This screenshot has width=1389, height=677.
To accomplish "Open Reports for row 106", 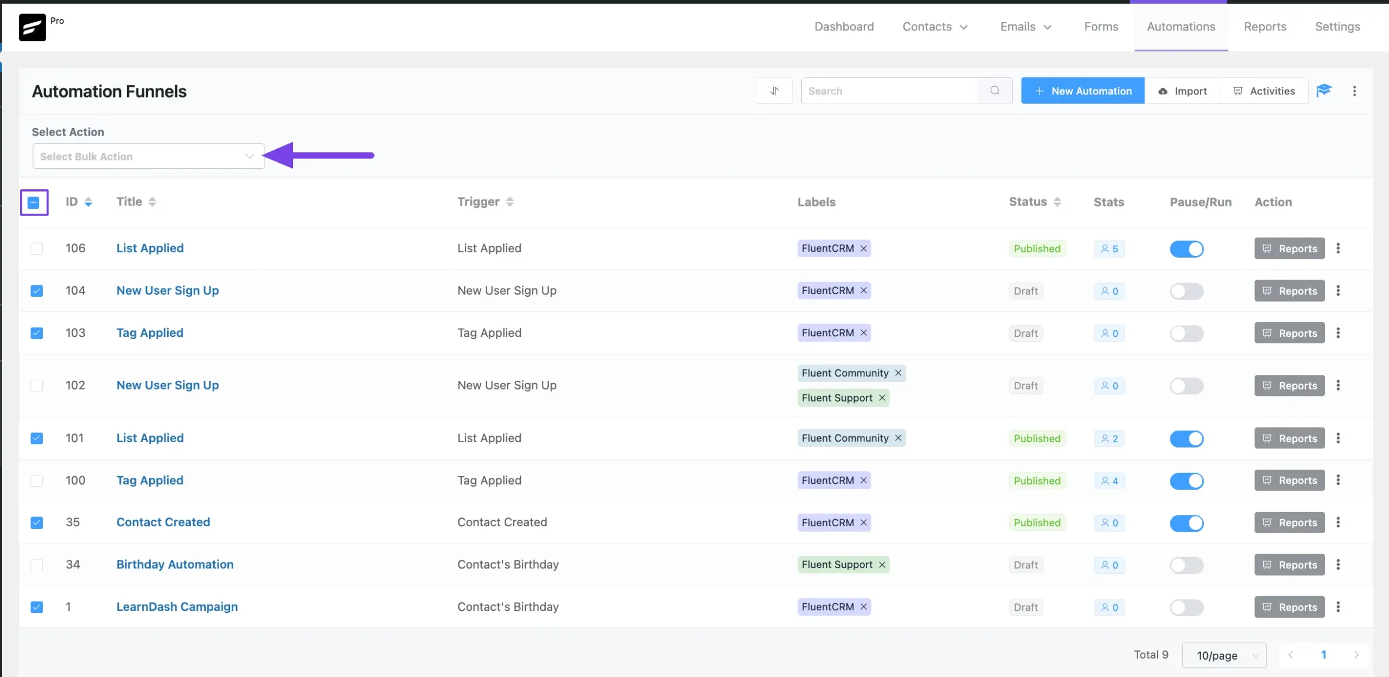I will [x=1289, y=248].
